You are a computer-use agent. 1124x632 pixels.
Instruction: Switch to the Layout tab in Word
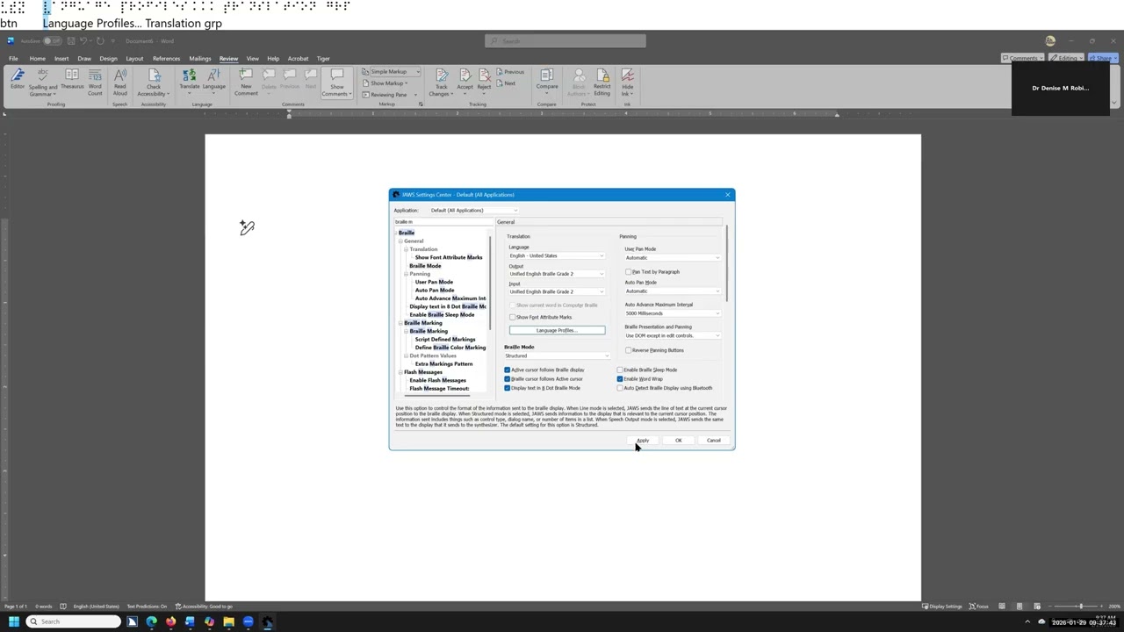134,59
